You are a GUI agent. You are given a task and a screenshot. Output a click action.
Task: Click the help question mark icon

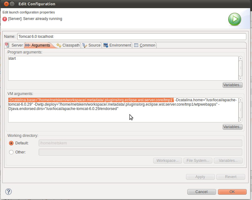pos(8,192)
